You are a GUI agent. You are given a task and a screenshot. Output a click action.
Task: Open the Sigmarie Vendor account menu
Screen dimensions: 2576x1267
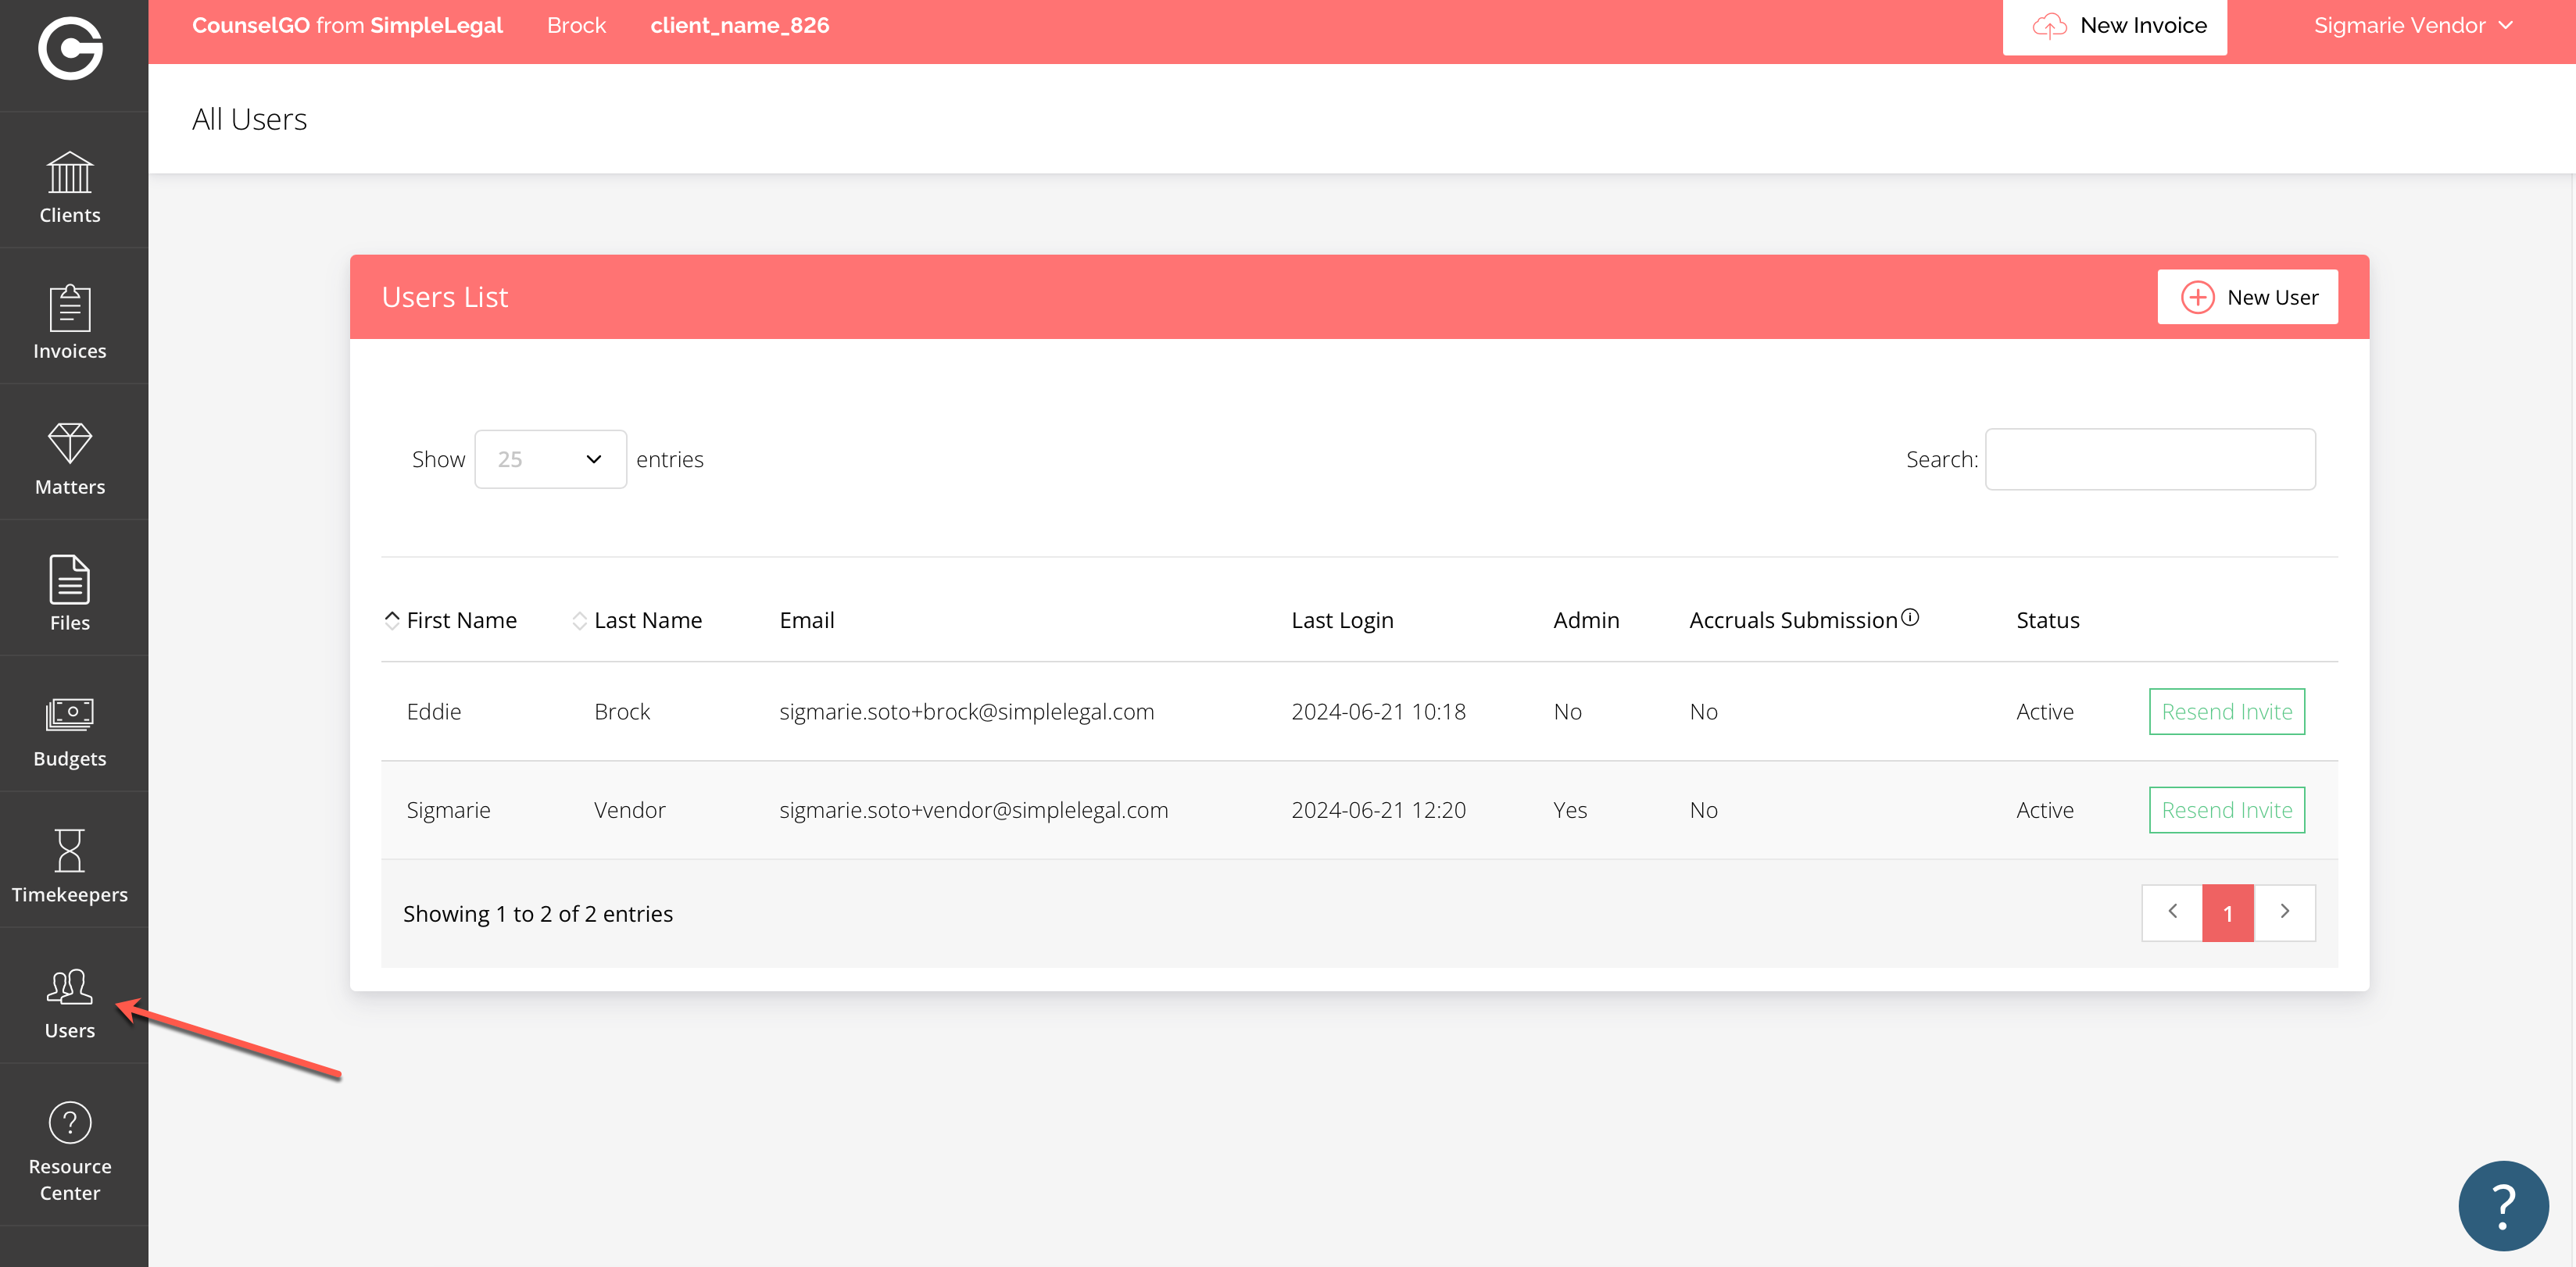(x=2412, y=26)
